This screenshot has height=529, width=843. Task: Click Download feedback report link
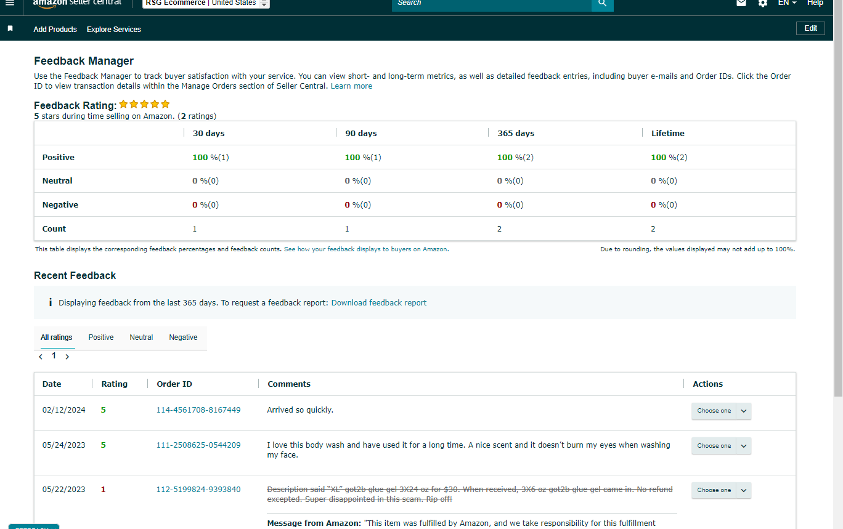tap(379, 303)
